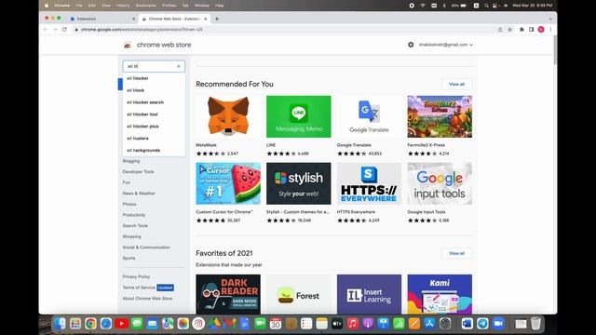Open the HTTPS Everywhere thumbnail
596x335 pixels.
[369, 183]
